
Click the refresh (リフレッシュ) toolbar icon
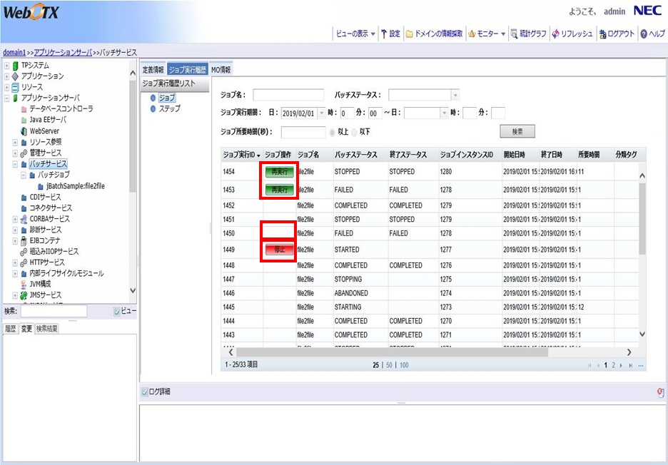pos(555,34)
